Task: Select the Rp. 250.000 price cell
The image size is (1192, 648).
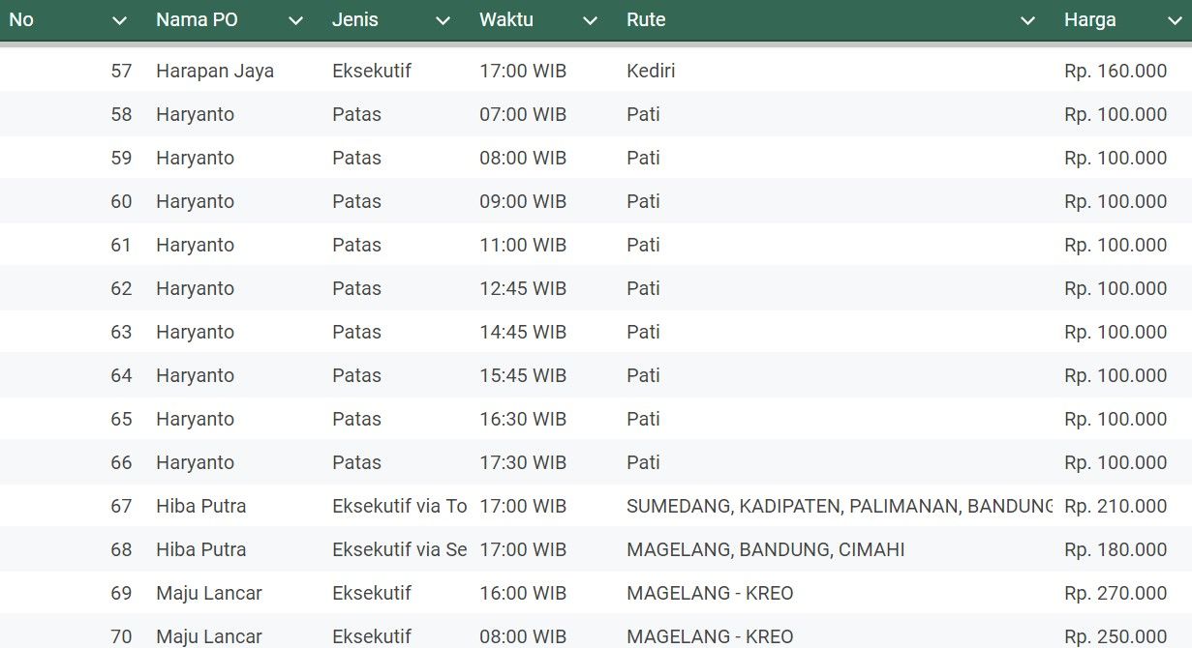Action: [1116, 636]
